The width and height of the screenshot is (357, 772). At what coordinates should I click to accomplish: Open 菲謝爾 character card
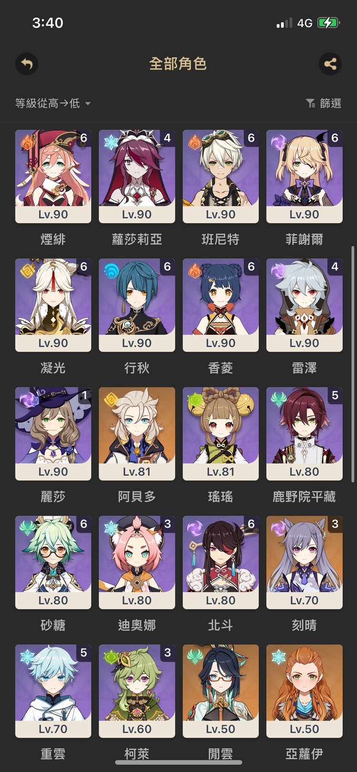[304, 176]
